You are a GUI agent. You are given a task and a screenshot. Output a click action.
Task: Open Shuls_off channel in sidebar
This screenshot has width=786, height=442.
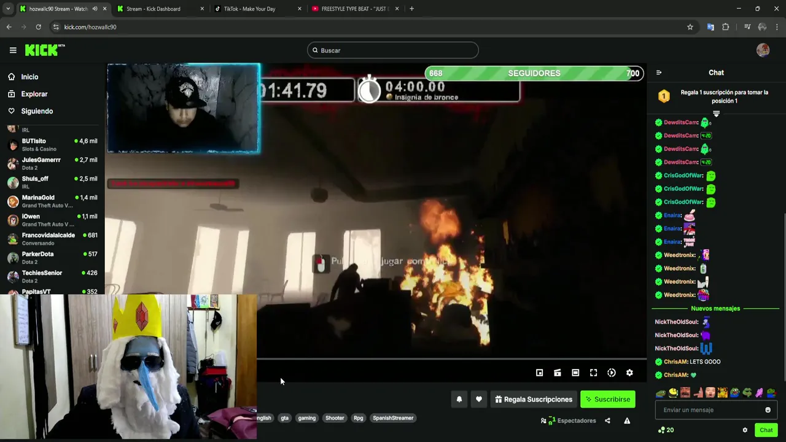(x=52, y=182)
